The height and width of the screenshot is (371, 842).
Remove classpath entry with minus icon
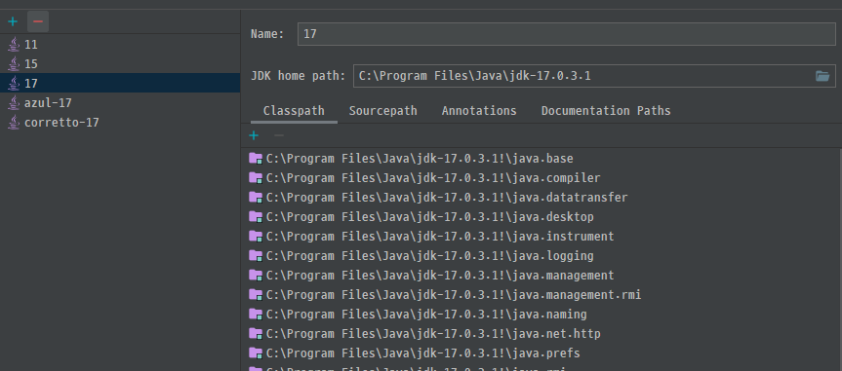tap(279, 135)
